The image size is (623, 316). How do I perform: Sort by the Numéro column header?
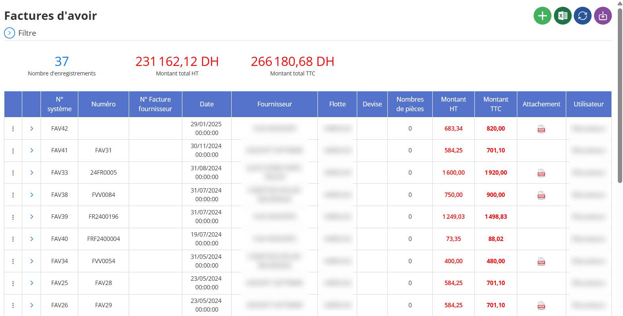[103, 104]
